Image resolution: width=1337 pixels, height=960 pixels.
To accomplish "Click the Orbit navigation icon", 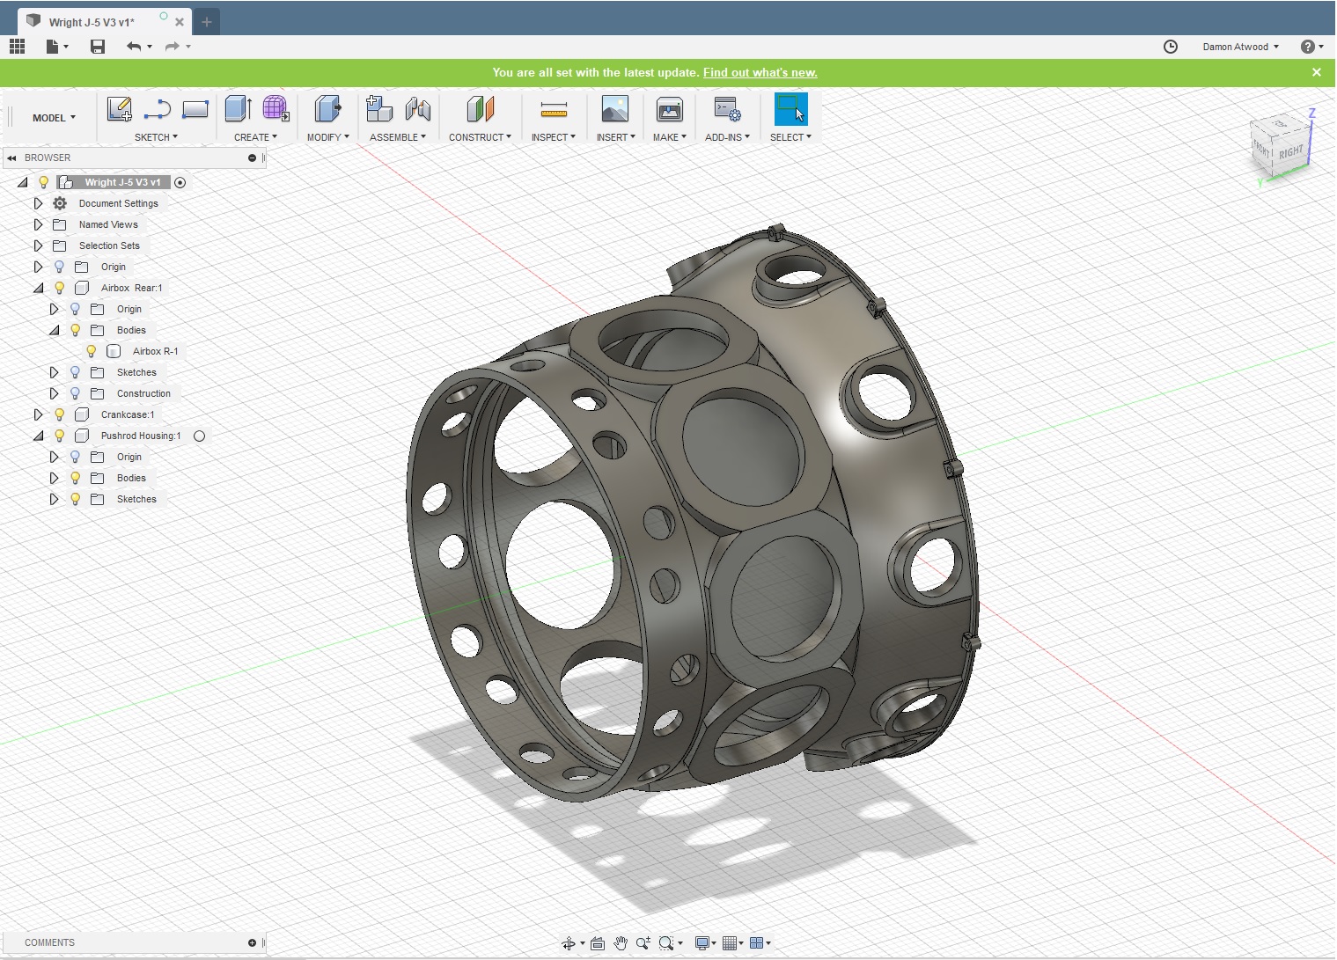I will (x=569, y=943).
